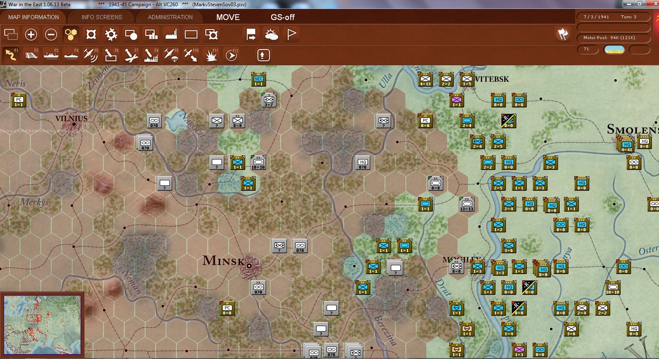Select F3 ship mode
659x359 pixels.
click(x=51, y=55)
